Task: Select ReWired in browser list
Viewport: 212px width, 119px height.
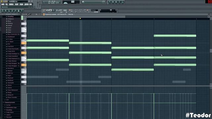Action: pos(10,80)
